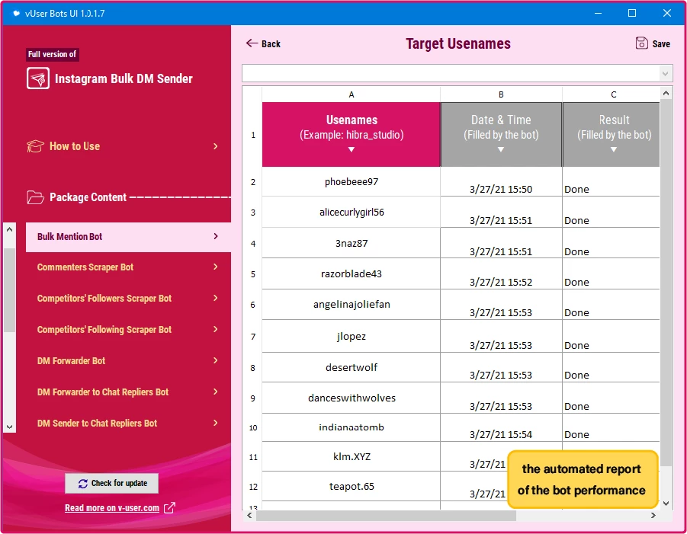The height and width of the screenshot is (534, 687).
Task: Select the desertwolf username cell
Action: coord(351,368)
